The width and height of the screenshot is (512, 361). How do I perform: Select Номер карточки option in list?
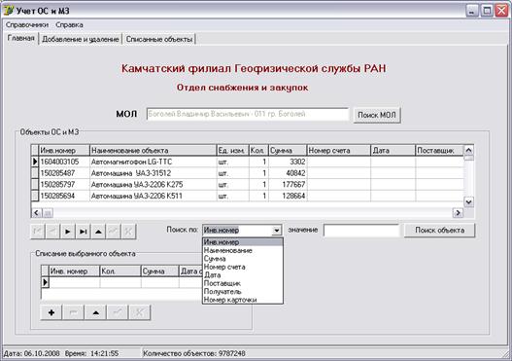click(x=230, y=300)
